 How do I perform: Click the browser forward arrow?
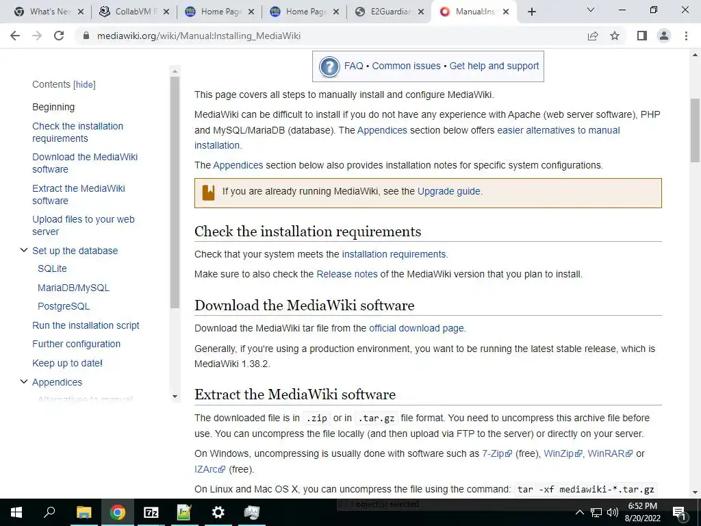pyautogui.click(x=37, y=36)
